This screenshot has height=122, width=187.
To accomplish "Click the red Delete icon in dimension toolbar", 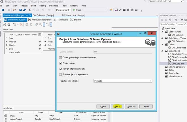I will 22,25.
